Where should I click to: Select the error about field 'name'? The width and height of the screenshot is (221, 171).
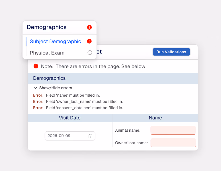[x=67, y=95]
